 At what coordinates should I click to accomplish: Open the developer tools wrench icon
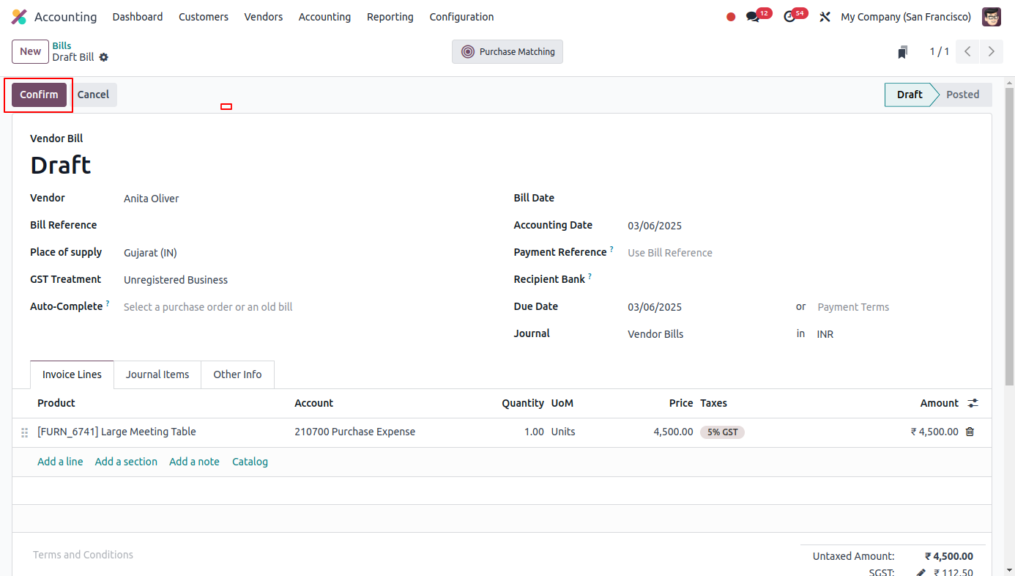[825, 16]
